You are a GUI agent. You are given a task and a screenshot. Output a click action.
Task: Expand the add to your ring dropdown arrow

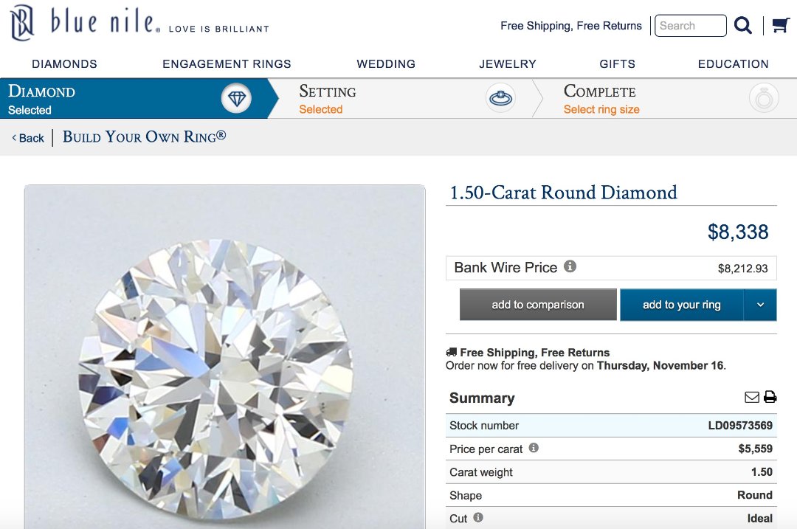[761, 305]
